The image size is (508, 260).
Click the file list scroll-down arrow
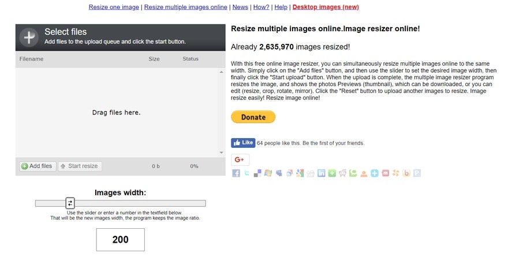click(x=221, y=153)
